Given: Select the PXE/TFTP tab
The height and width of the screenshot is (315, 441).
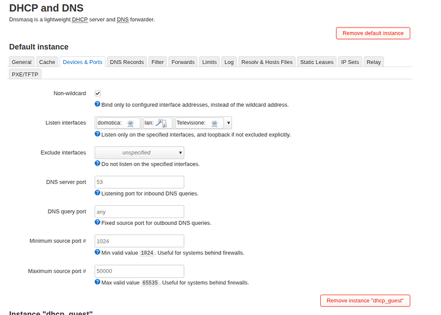Looking at the screenshot, I should tap(25, 74).
